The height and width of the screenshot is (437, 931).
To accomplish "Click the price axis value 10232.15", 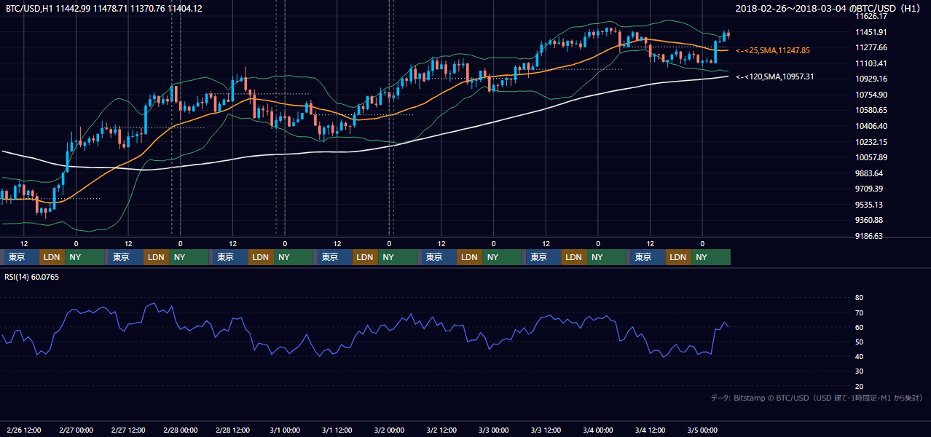I will click(x=871, y=142).
